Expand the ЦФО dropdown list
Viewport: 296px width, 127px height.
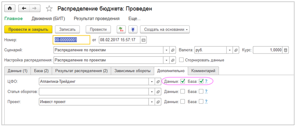point(152,81)
